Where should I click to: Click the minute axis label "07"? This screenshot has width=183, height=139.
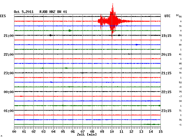tap(82, 131)
